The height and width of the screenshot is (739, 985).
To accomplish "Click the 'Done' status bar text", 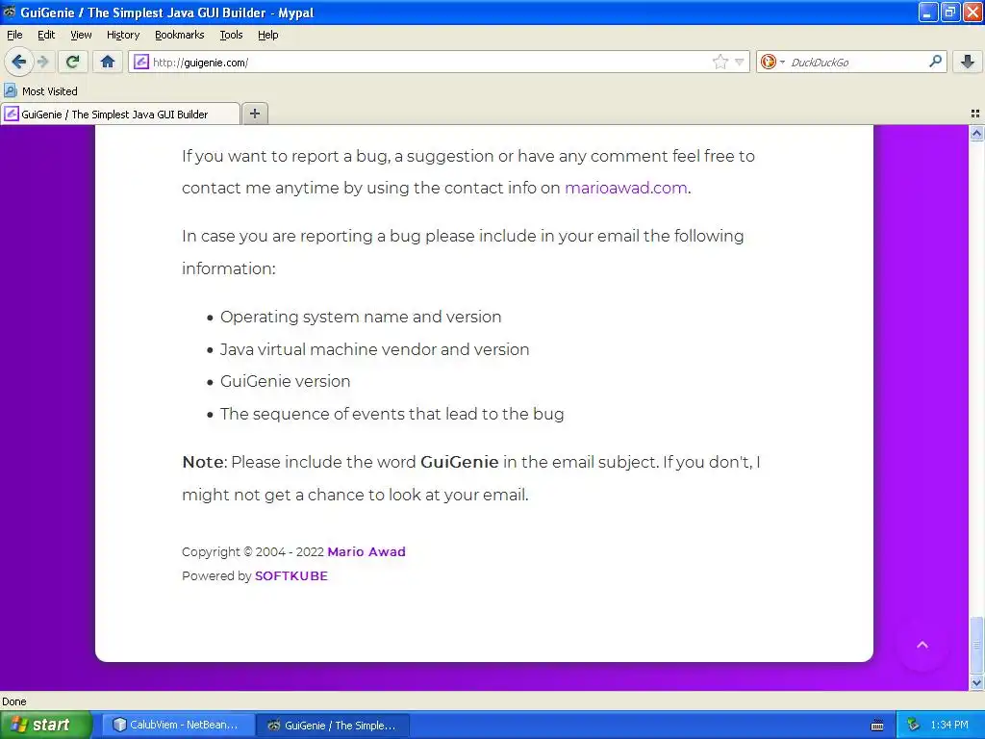I will click(13, 701).
